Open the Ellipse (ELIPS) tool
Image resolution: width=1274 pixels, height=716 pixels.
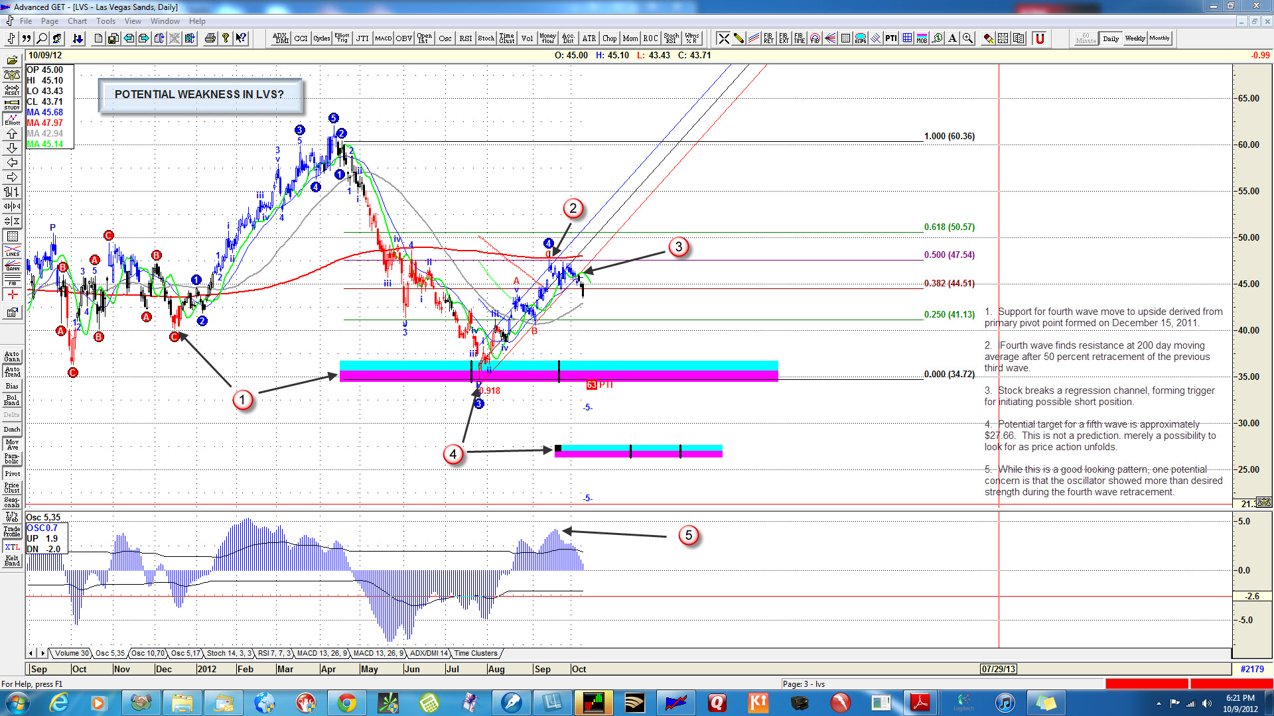pyautogui.click(x=861, y=38)
